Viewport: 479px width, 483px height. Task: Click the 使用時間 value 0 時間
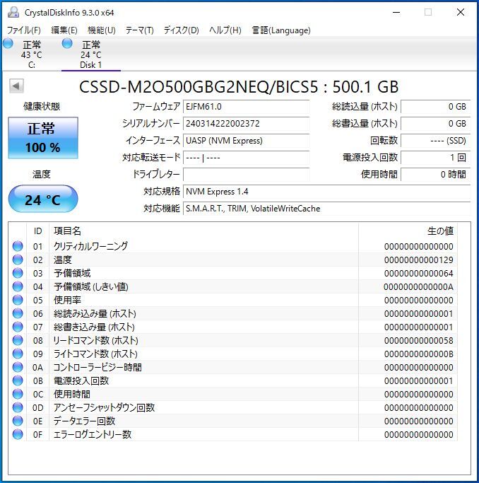tap(436, 175)
